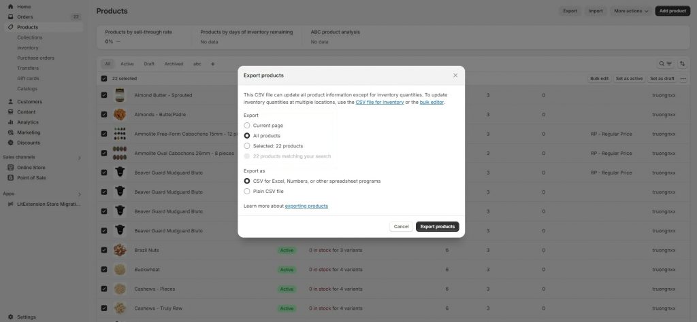This screenshot has width=697, height=322.
Task: Open the ABC product analysis card
Action: [335, 33]
